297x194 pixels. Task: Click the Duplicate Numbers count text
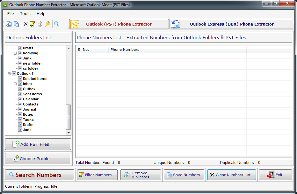click(240, 163)
